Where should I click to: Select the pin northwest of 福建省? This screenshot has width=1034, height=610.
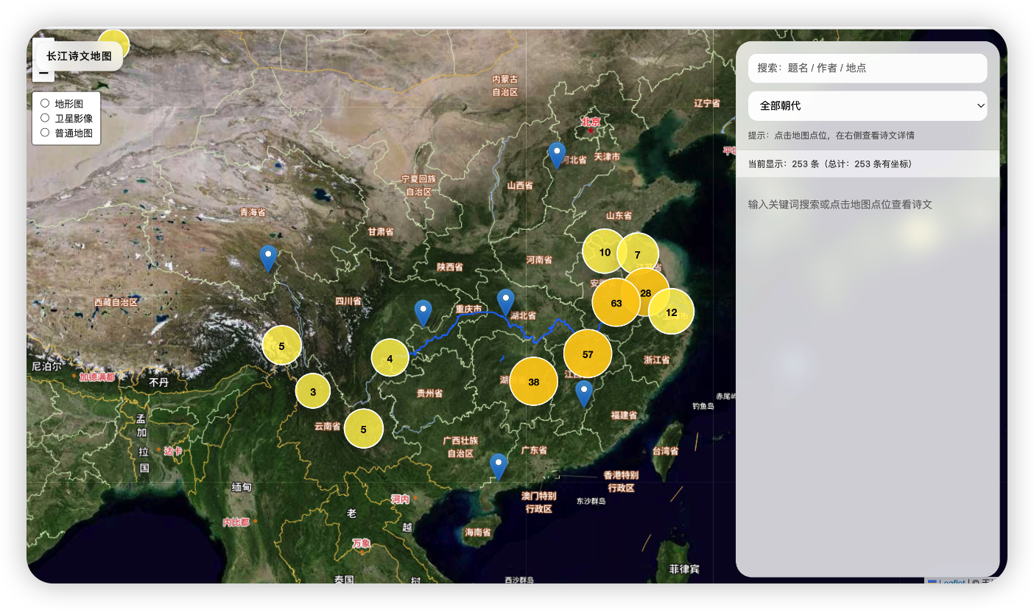584,393
